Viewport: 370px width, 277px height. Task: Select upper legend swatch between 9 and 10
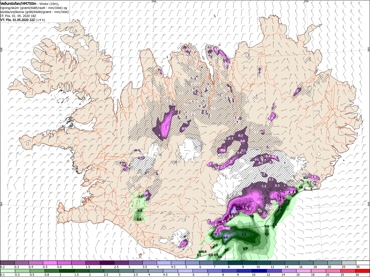click(249, 263)
